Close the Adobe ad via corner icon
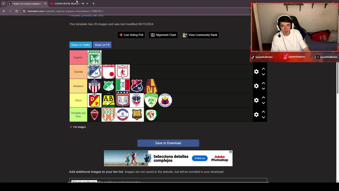The height and width of the screenshot is (191, 339). [231, 152]
